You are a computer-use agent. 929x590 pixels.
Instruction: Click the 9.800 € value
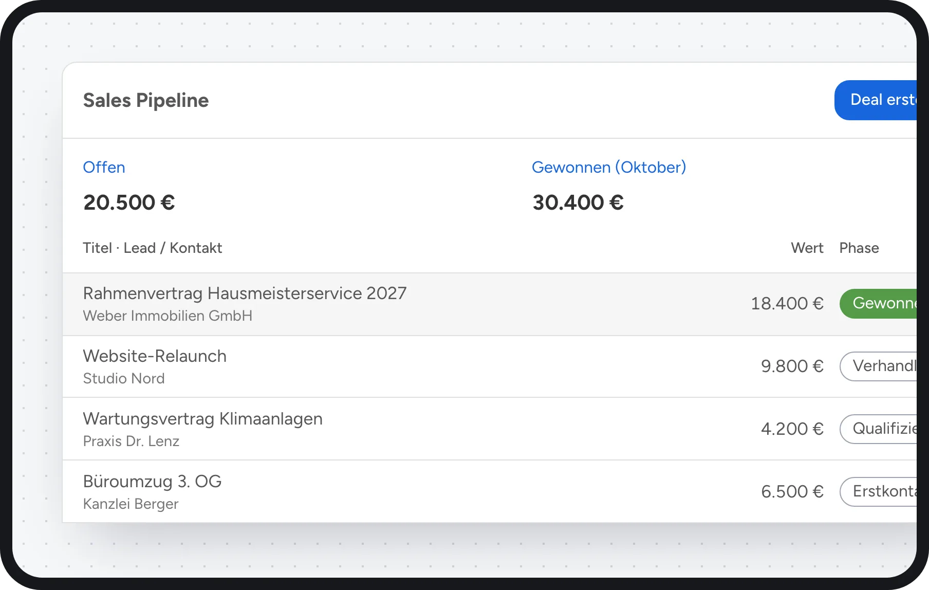(x=792, y=366)
